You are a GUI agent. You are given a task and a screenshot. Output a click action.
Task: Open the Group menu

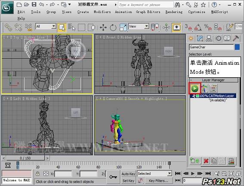(51, 12)
